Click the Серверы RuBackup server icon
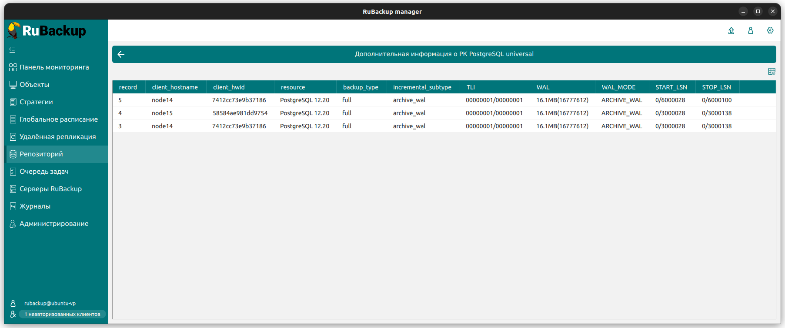 tap(13, 189)
